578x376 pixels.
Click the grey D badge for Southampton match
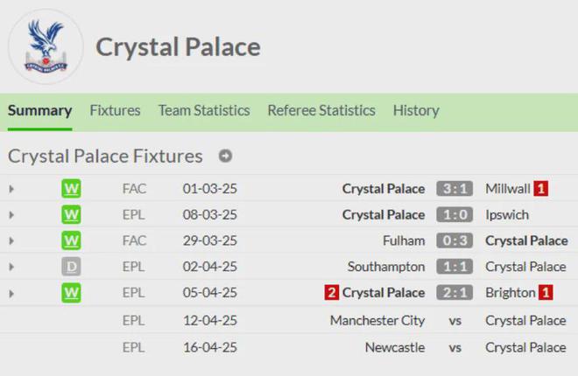[72, 267]
